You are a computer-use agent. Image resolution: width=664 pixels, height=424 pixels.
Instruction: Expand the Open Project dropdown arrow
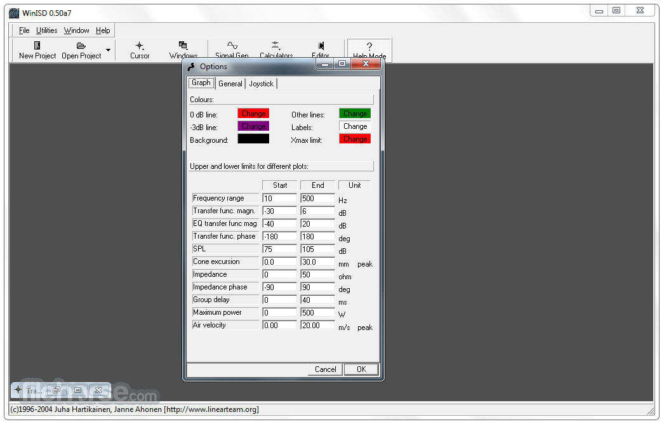[109, 50]
